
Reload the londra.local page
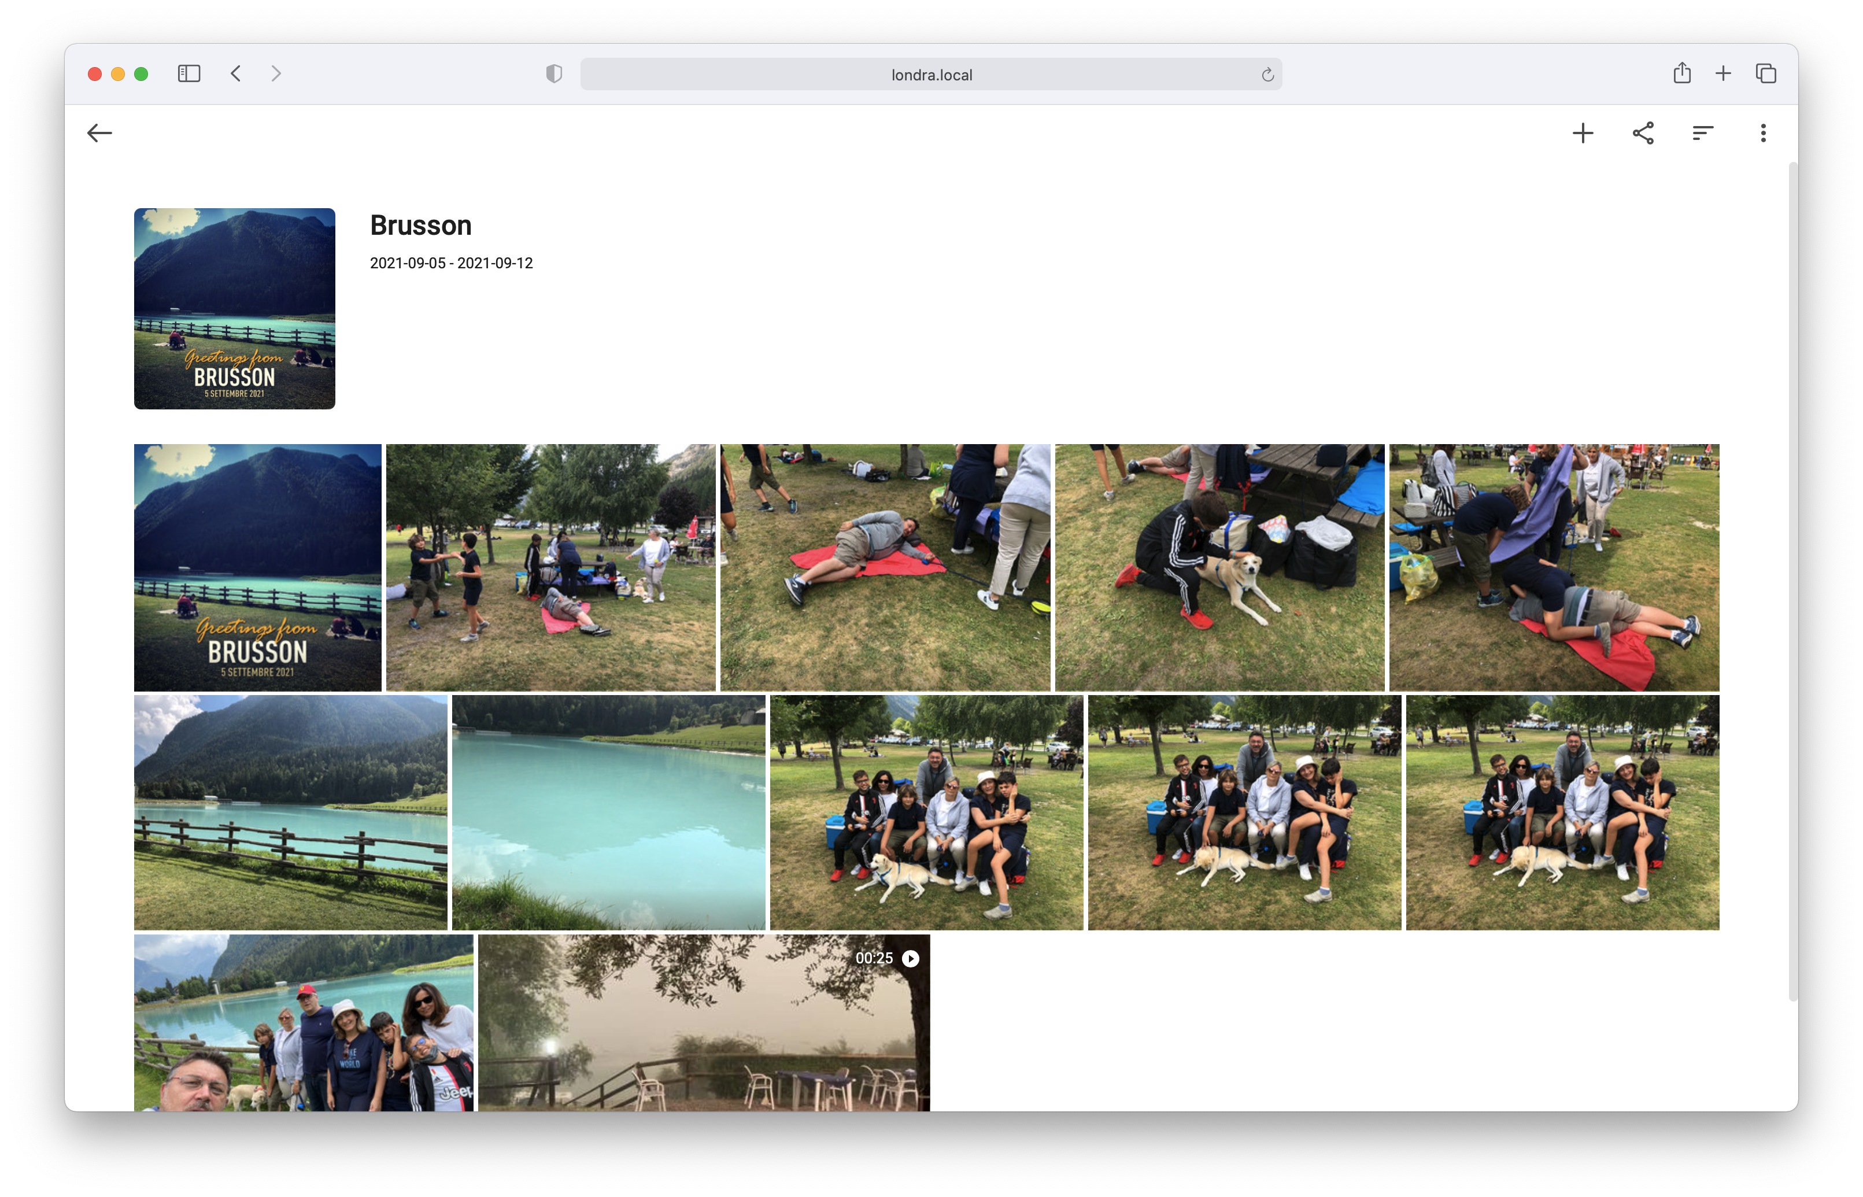click(x=1267, y=75)
